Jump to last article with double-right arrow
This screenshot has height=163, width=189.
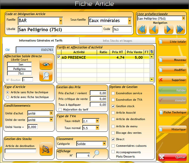180,29
